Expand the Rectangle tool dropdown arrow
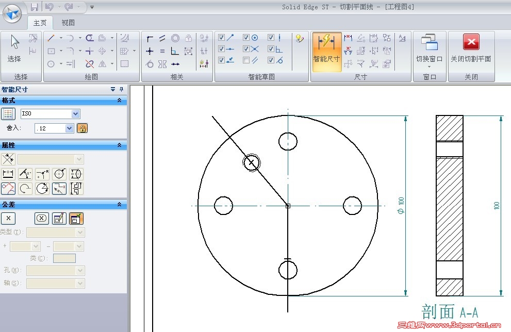511x332 pixels. coord(61,51)
